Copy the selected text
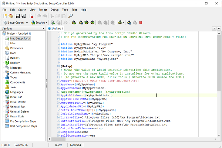222x148 pixels. point(58,16)
